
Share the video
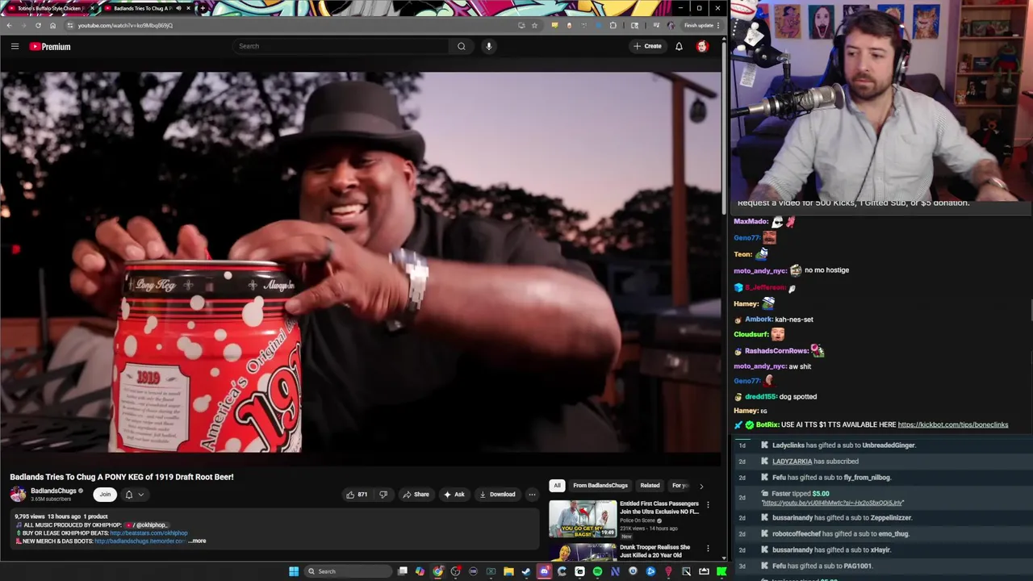[416, 494]
